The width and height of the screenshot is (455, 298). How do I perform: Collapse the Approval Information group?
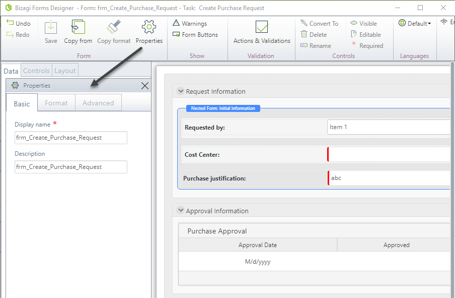tap(181, 210)
